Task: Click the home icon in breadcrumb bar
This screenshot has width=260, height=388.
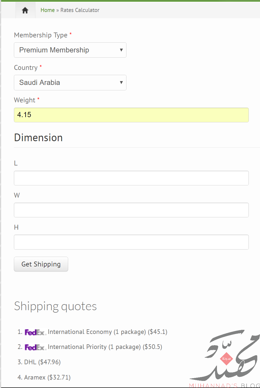Action: click(25, 10)
